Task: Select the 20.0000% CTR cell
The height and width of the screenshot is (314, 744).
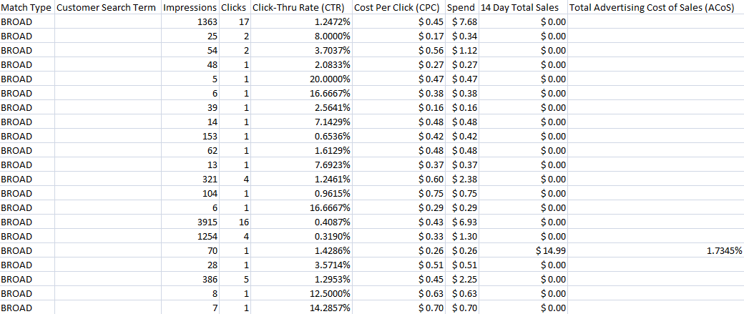Action: (301, 79)
